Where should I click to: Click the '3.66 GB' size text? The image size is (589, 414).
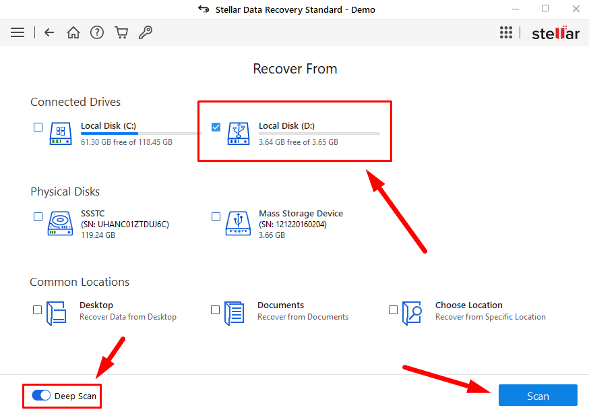272,235
